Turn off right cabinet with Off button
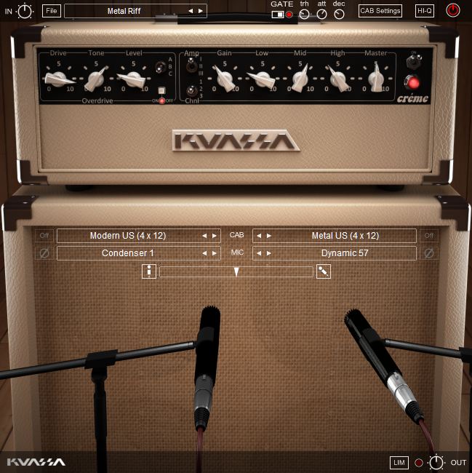The height and width of the screenshot is (473, 472). [429, 236]
